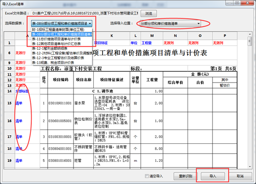Image resolution: width=256 pixels, height=184 pixels.
Task: Click 无效行 label in row 10
Action: (20, 68)
